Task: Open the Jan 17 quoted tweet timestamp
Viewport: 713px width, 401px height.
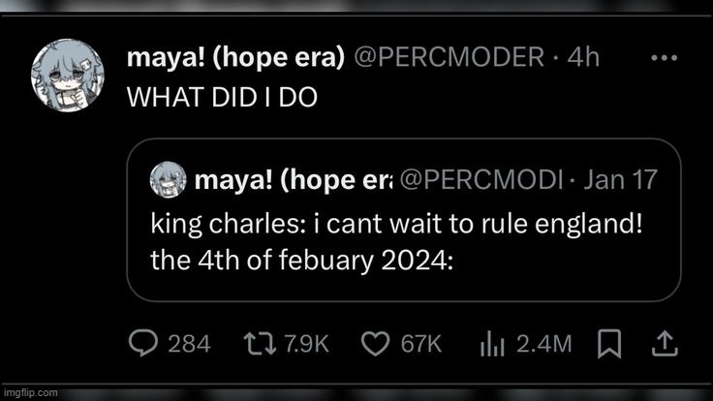Action: (x=621, y=179)
